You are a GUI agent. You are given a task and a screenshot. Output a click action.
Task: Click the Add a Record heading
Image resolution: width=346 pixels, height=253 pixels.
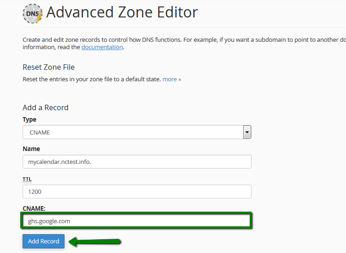(46, 107)
